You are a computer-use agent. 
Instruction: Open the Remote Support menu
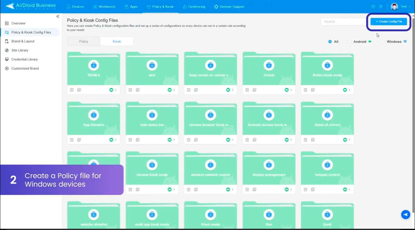229,7
